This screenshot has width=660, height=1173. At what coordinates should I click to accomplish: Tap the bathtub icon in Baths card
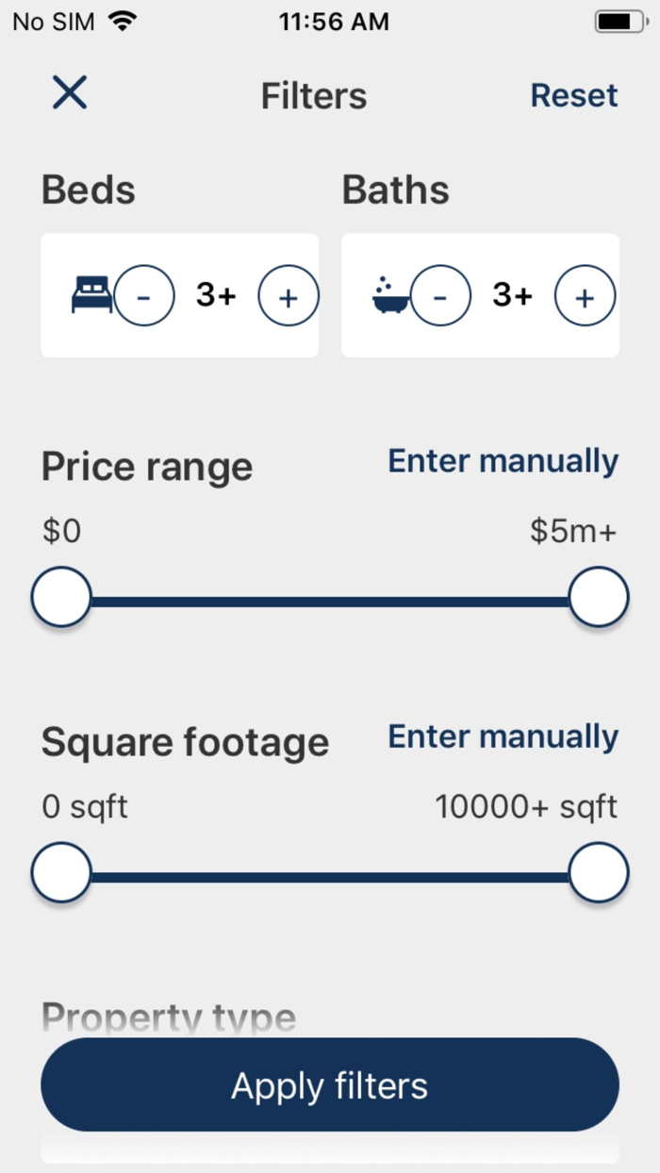(388, 295)
